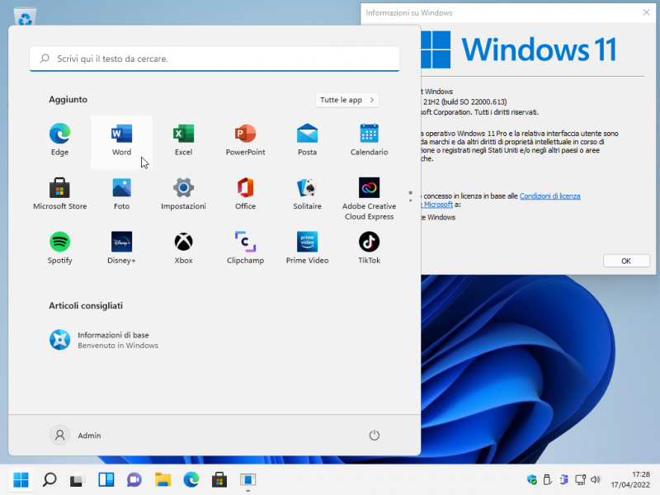Click the search box to type a query

pyautogui.click(x=213, y=59)
